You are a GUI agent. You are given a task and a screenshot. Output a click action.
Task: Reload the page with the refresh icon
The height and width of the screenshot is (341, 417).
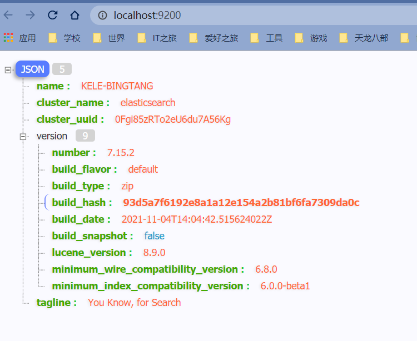[52, 15]
